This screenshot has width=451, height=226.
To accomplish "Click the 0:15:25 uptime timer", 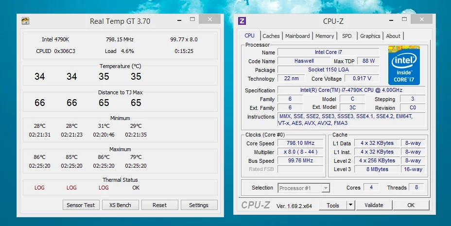I will click(x=184, y=51).
